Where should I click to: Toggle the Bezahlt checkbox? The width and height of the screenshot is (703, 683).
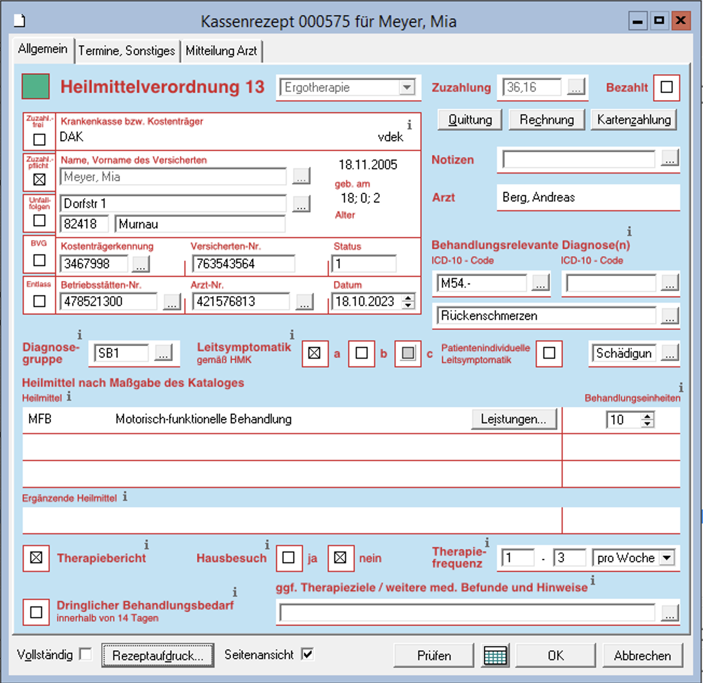(x=666, y=87)
